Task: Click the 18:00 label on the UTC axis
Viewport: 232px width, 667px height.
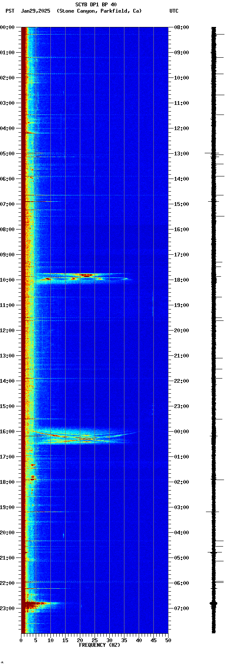Action: click(x=181, y=280)
